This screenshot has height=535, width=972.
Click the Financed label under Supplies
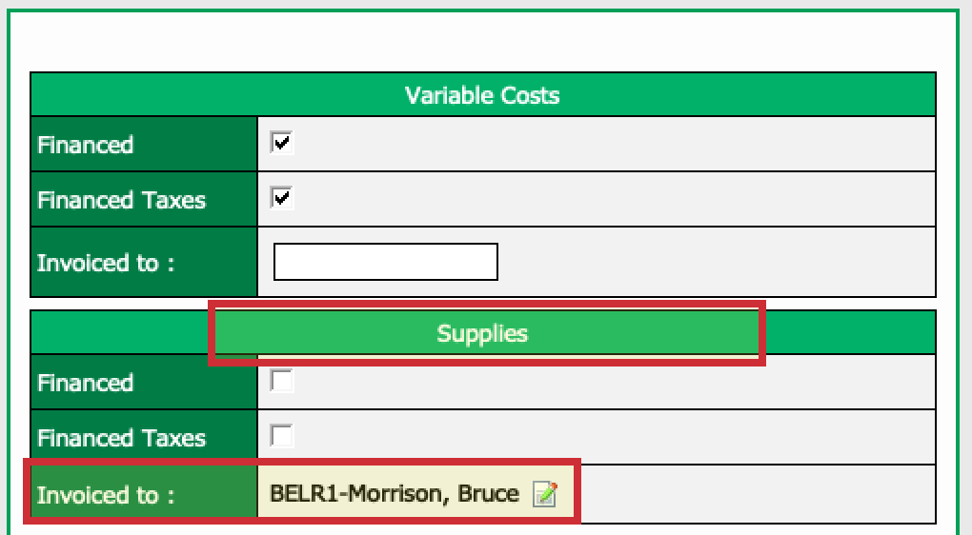coord(86,383)
